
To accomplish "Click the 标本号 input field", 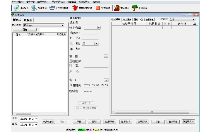I will [x=92, y=23].
